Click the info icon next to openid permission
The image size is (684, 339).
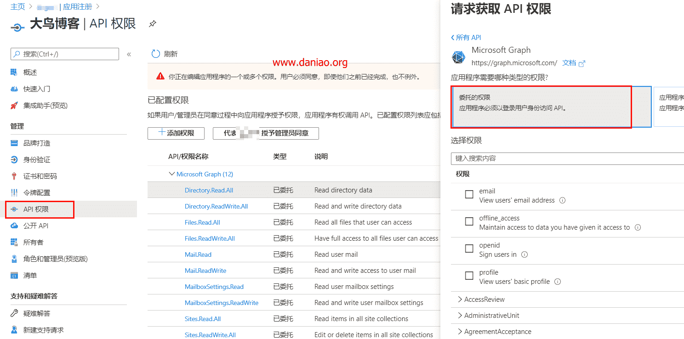coord(524,254)
